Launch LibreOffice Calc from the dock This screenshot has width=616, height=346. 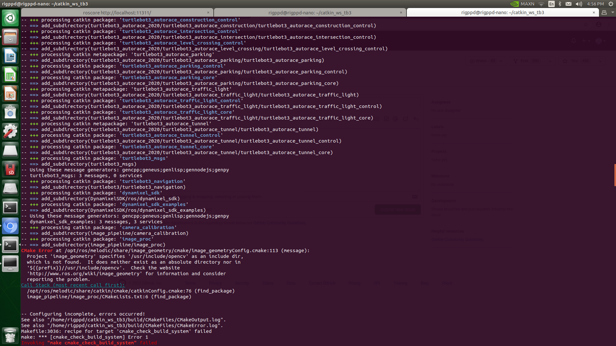tap(10, 75)
